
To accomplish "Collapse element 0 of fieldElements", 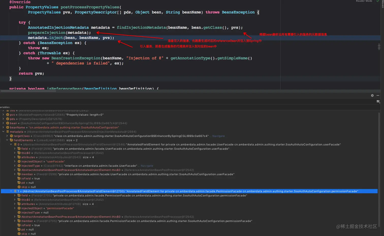I will coord(11,144).
